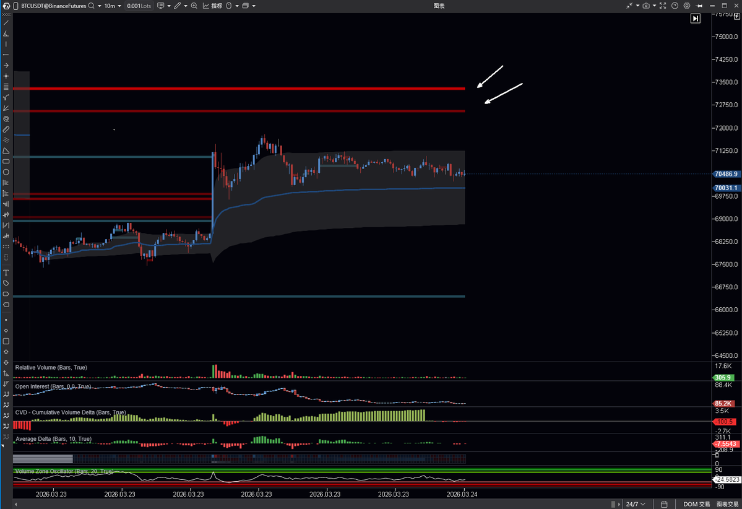Open instrument search magnifier icon
This screenshot has width=742, height=509.
(92, 6)
